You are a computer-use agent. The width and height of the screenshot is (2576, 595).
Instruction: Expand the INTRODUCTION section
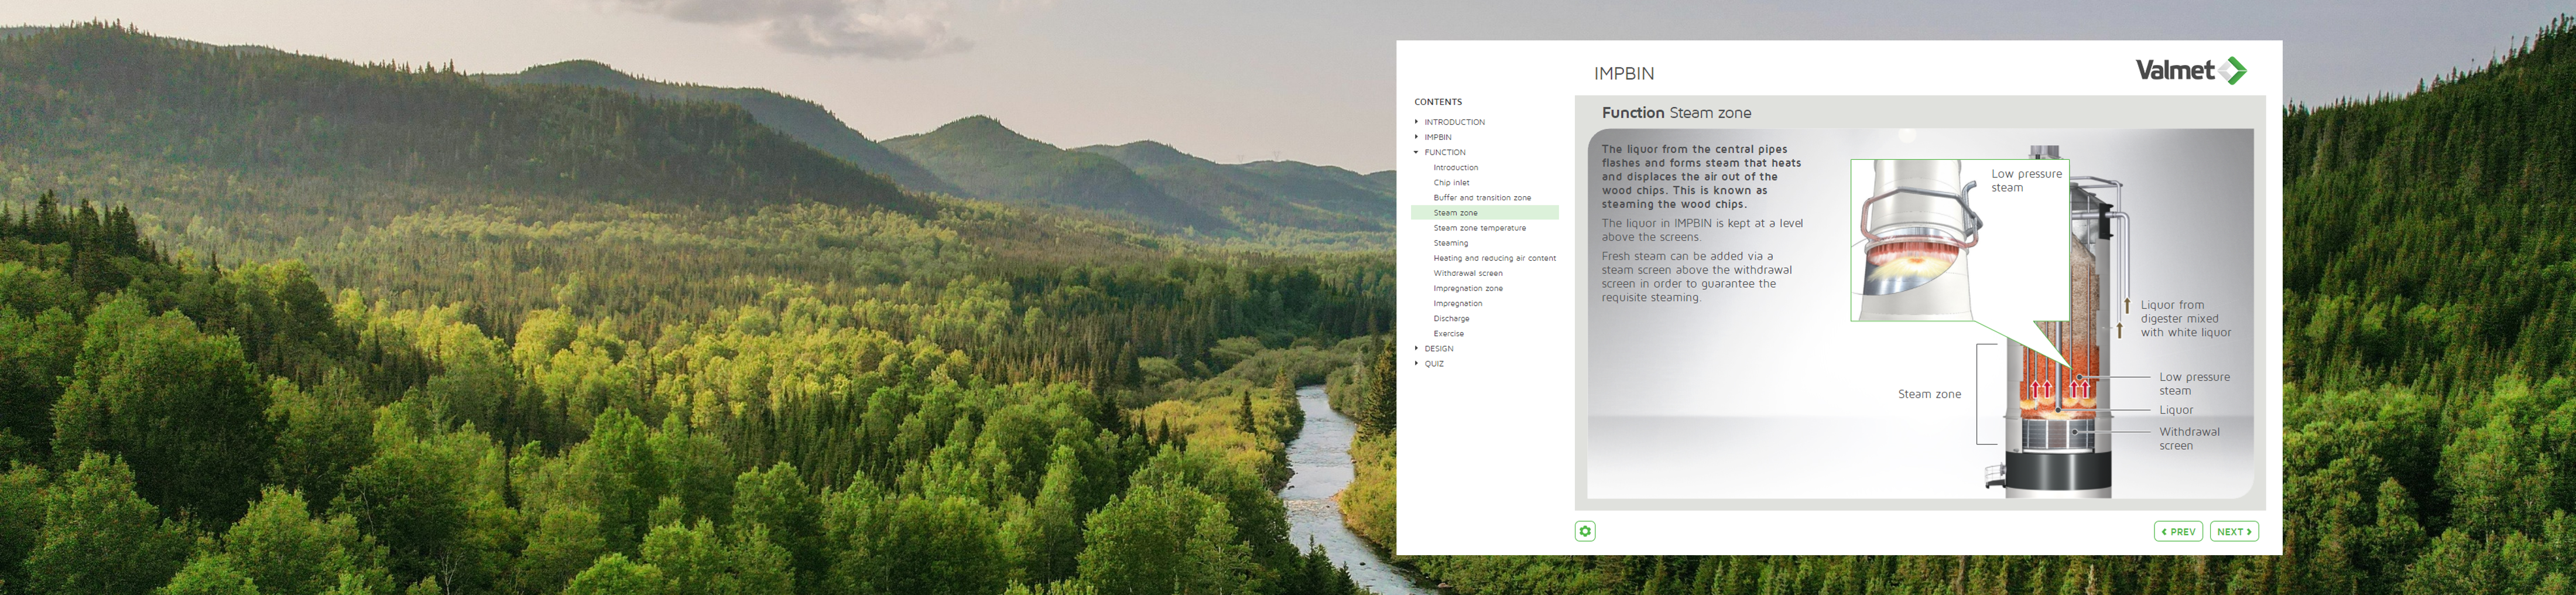coord(1454,122)
